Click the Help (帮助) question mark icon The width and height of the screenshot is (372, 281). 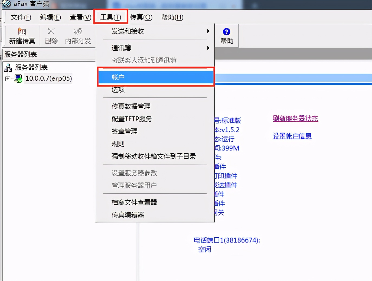[x=227, y=32]
